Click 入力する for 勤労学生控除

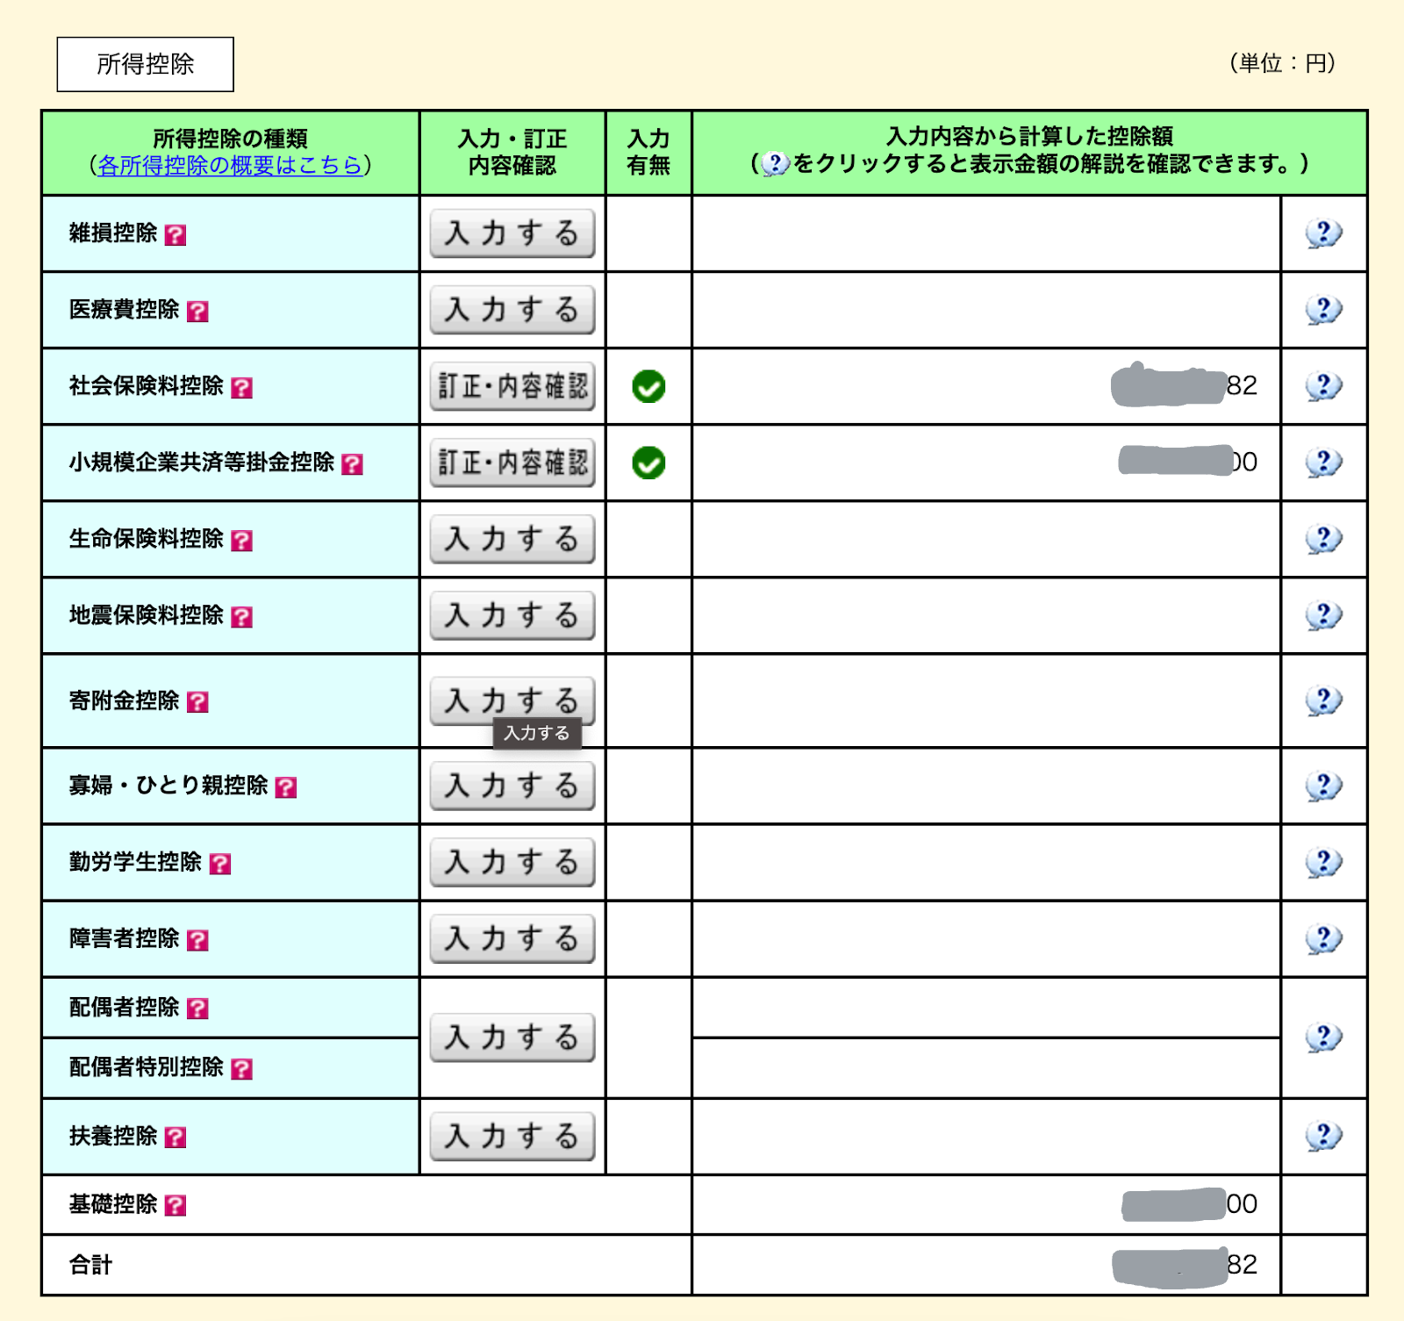point(512,862)
